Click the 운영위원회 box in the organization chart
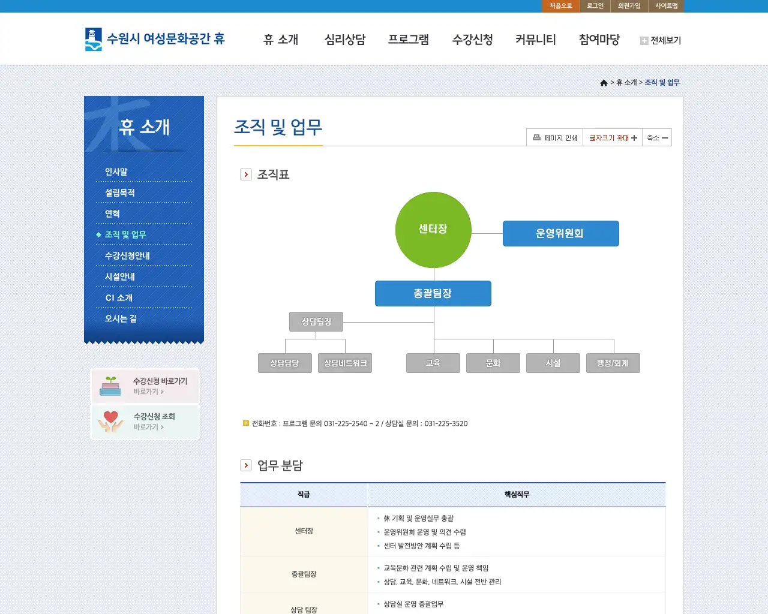This screenshot has height=614, width=768. point(560,233)
